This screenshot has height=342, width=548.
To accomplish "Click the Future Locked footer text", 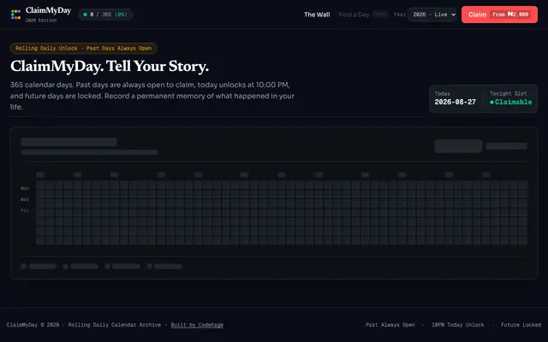I will (x=521, y=325).
